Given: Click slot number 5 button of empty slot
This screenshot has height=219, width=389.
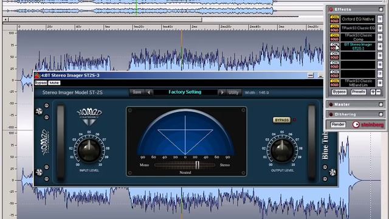Looking at the screenshot, I should (380, 55).
